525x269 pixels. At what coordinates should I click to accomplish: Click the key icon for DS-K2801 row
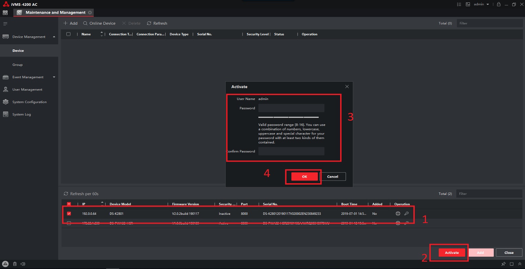(406, 213)
